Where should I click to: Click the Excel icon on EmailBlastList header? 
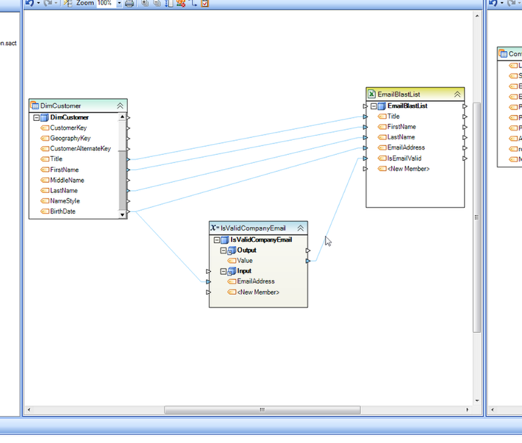[x=372, y=94]
